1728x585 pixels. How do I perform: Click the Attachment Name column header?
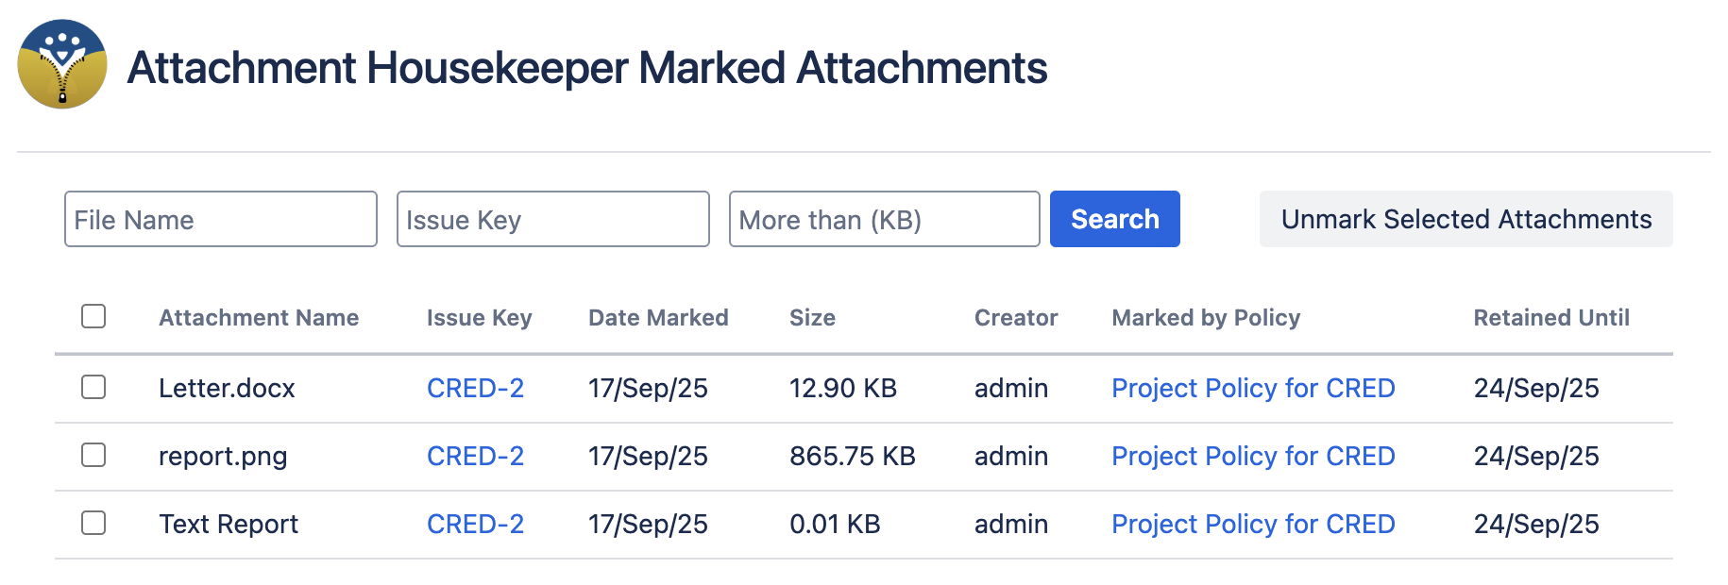pos(259,318)
